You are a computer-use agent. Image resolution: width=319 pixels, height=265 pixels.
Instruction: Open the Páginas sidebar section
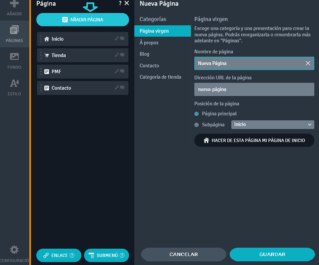point(14,34)
